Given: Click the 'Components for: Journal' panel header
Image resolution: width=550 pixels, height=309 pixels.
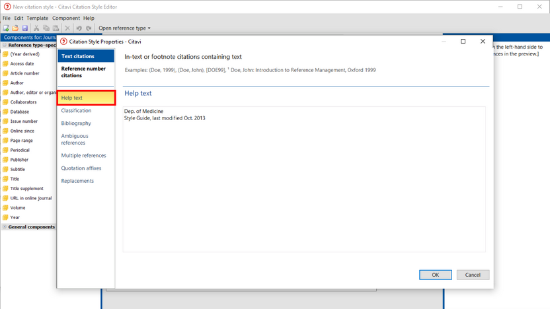Looking at the screenshot, I should [30, 37].
